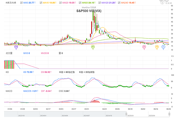This screenshot has height=118, width=177.
Task: Click the K9 72.59 value
Action: [29, 72]
